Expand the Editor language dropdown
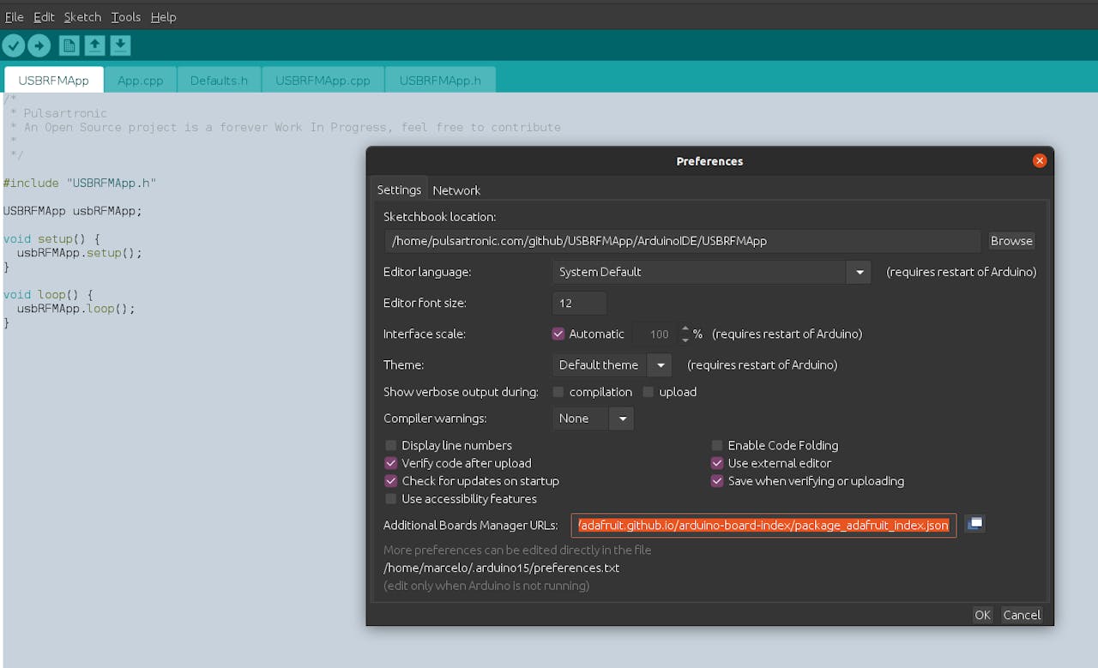The height and width of the screenshot is (668, 1098). [859, 272]
